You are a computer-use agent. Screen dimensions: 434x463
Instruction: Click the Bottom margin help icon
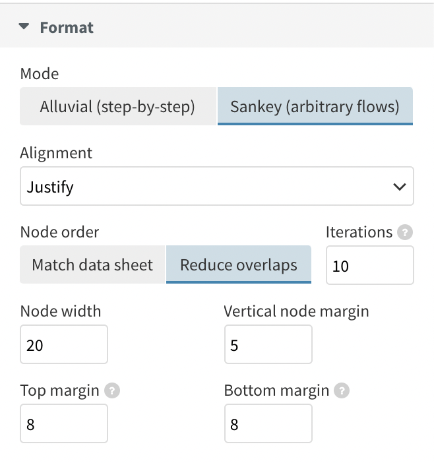342,390
